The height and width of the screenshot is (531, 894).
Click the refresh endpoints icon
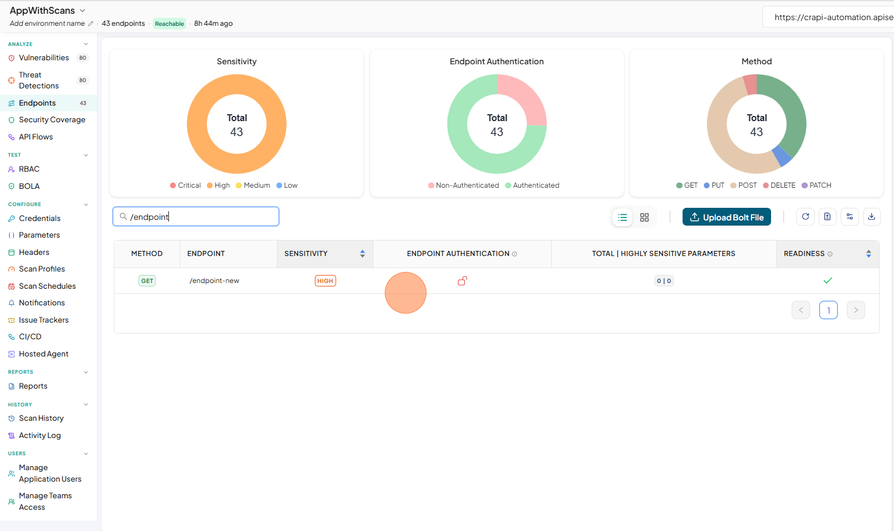click(806, 217)
